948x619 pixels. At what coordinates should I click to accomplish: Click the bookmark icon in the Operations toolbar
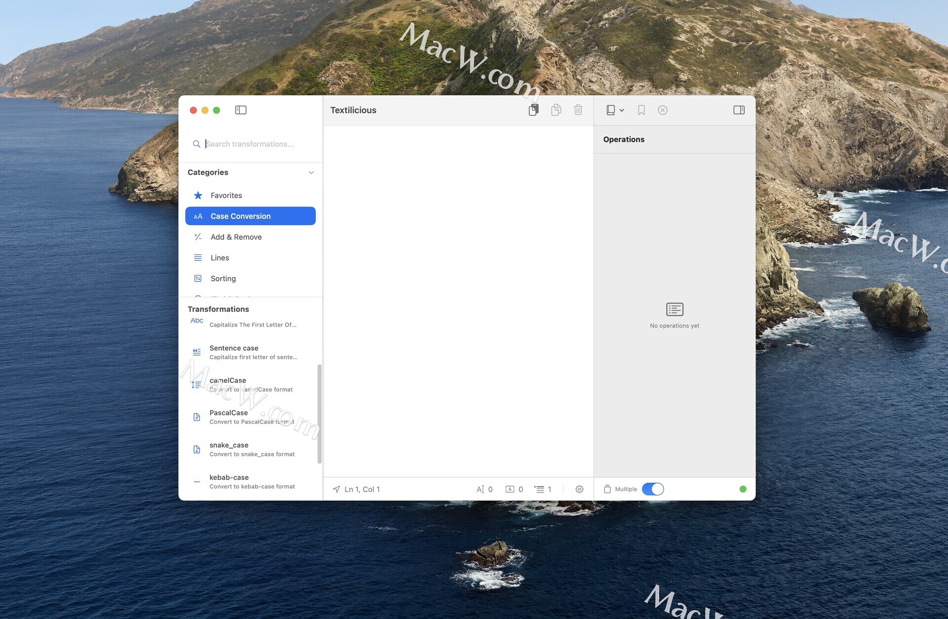click(x=641, y=110)
